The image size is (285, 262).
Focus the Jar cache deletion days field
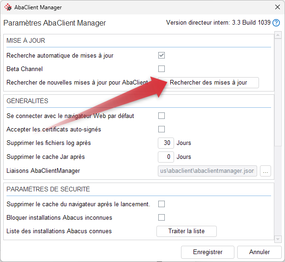166,157
